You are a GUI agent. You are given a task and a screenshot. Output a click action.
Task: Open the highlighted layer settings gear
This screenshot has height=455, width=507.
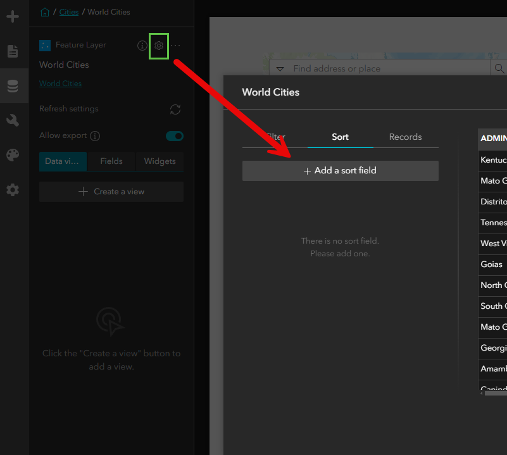(158, 46)
